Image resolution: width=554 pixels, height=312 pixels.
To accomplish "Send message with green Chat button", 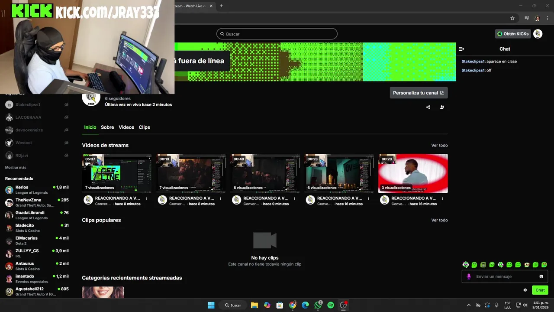I will (540, 290).
